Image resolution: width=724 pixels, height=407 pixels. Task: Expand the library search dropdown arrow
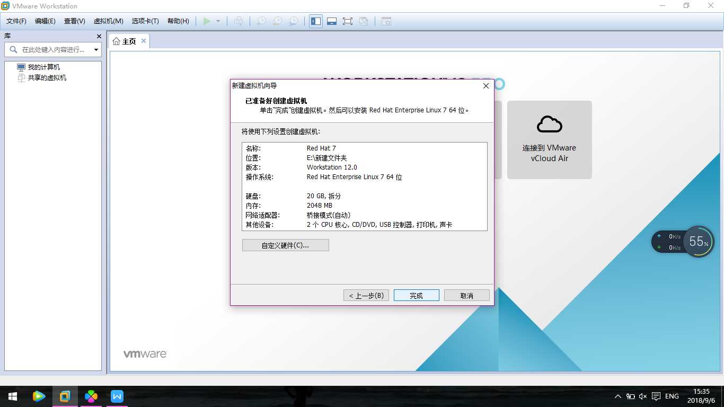pyautogui.click(x=96, y=50)
